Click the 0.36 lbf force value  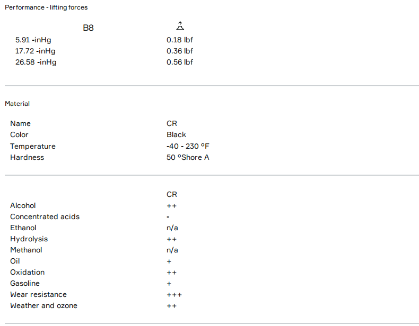tap(179, 51)
